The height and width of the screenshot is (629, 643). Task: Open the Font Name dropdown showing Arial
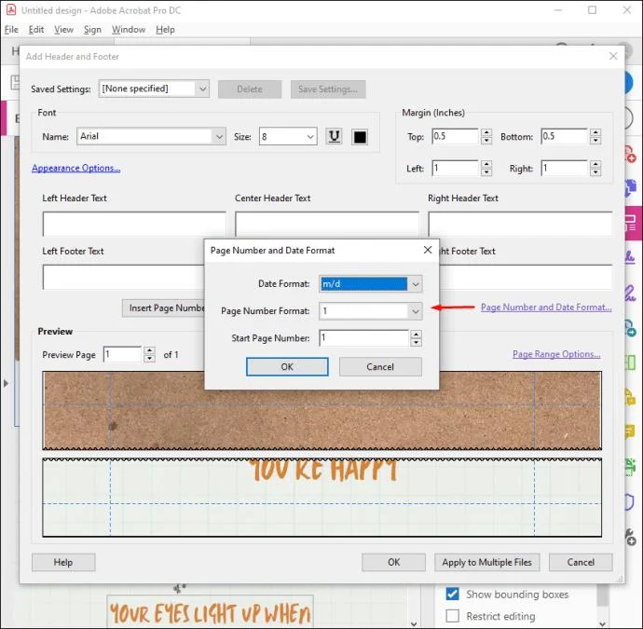pyautogui.click(x=151, y=137)
